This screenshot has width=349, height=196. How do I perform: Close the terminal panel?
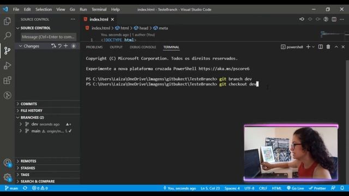point(343,47)
